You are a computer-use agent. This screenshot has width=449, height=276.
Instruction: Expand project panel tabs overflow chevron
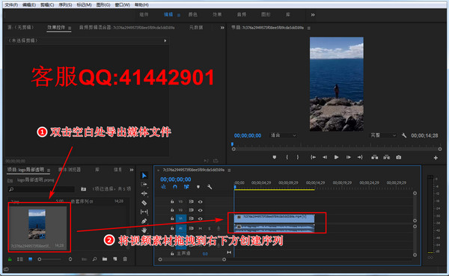pyautogui.click(x=132, y=170)
